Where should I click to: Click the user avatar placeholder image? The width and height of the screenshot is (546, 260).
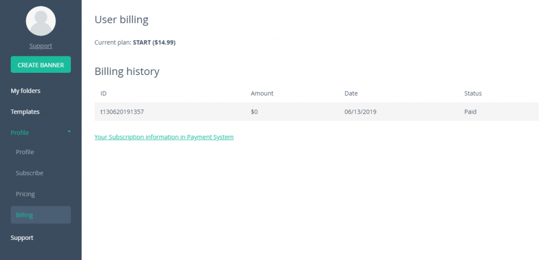41,21
